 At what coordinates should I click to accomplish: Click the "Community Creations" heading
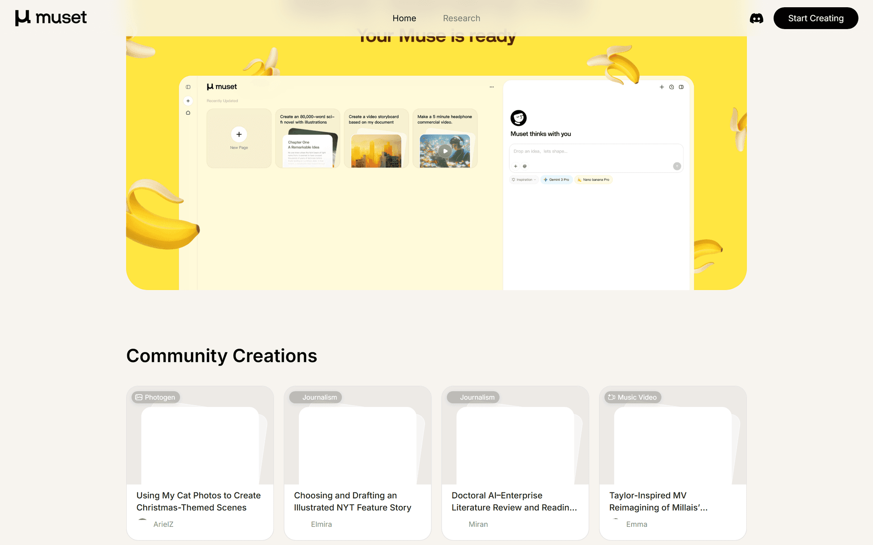pyautogui.click(x=222, y=356)
